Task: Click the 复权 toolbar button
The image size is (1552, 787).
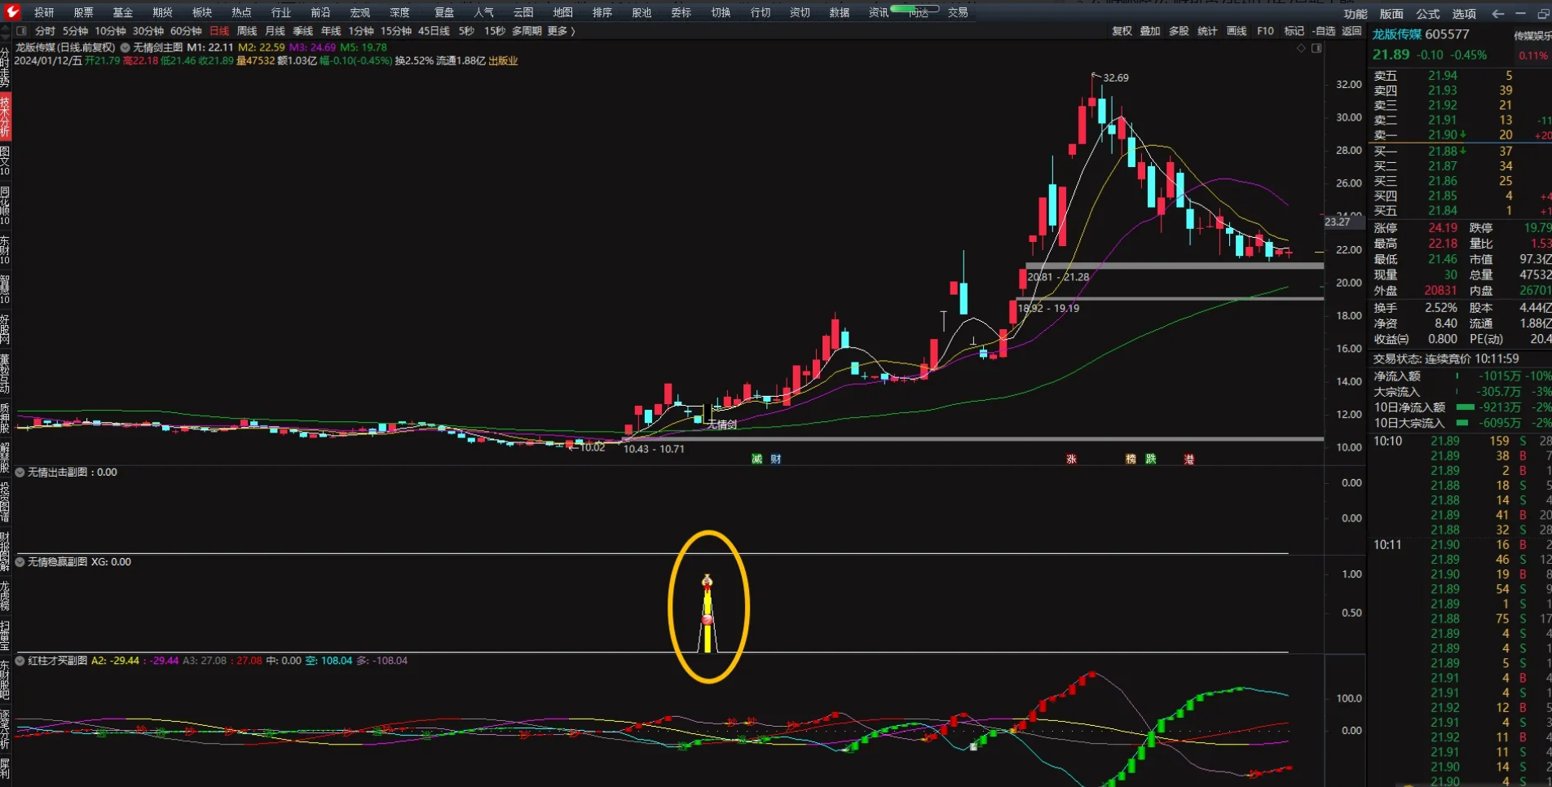Action: 1122,31
